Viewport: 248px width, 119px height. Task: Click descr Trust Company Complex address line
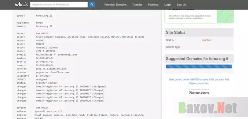[91, 37]
